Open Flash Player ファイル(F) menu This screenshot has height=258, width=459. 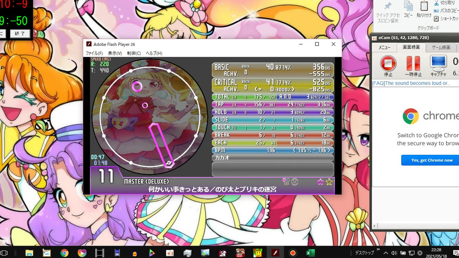[94, 53]
